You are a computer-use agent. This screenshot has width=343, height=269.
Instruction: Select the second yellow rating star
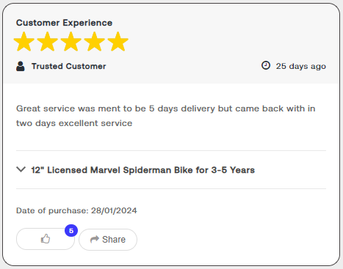coord(48,42)
